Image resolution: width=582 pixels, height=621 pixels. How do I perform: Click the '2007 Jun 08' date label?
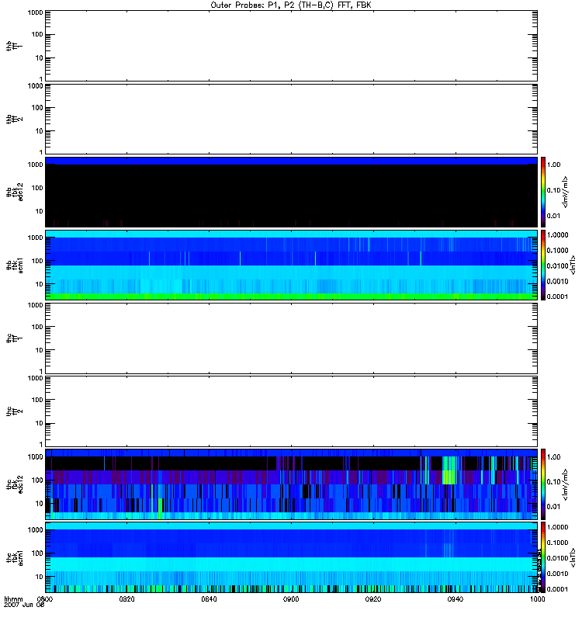coord(24,605)
